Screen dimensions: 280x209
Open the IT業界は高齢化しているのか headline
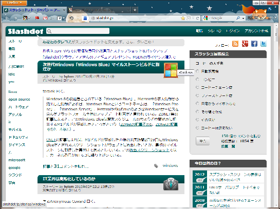point(69,179)
